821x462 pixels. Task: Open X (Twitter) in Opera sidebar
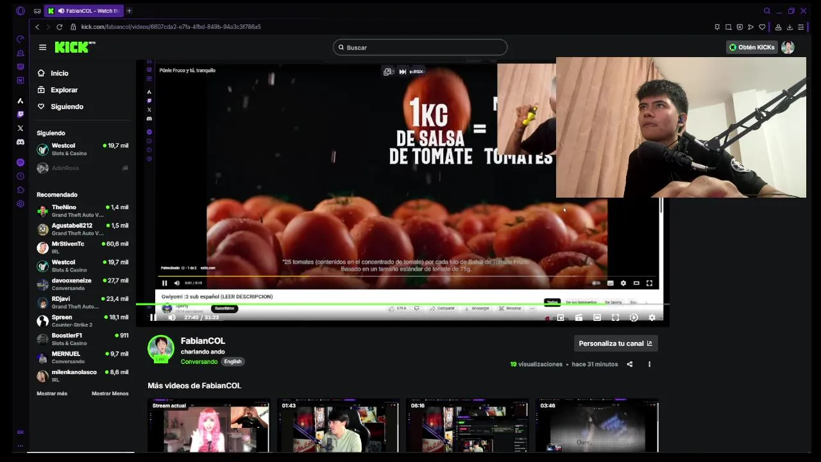[20, 128]
